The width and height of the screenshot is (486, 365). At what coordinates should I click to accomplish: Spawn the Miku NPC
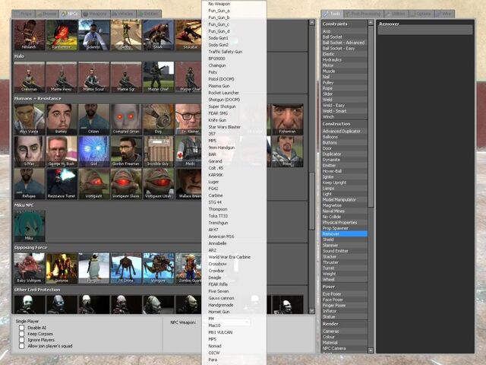coord(29,226)
